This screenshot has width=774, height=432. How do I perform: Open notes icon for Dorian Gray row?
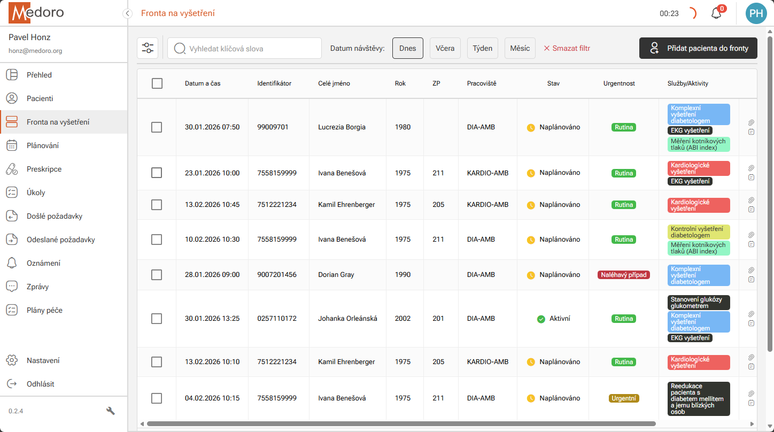tap(751, 279)
